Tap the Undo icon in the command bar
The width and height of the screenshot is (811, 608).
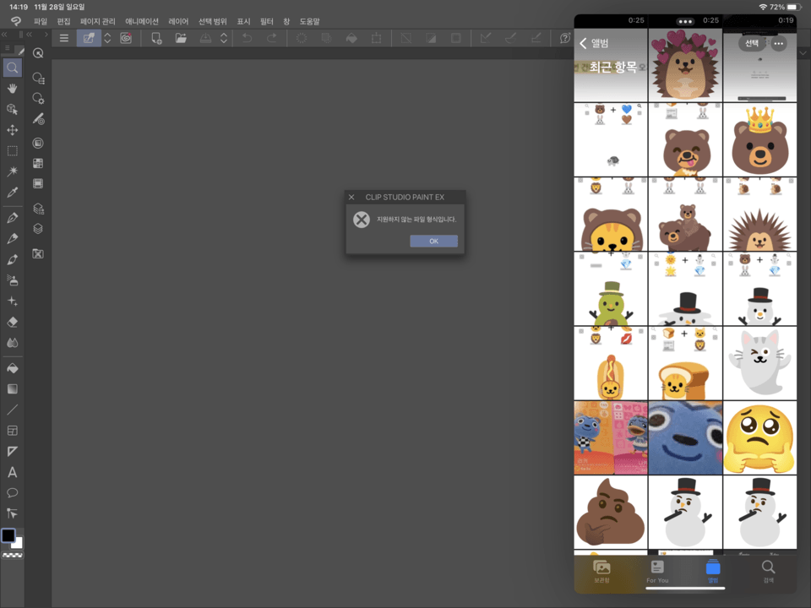click(x=247, y=38)
